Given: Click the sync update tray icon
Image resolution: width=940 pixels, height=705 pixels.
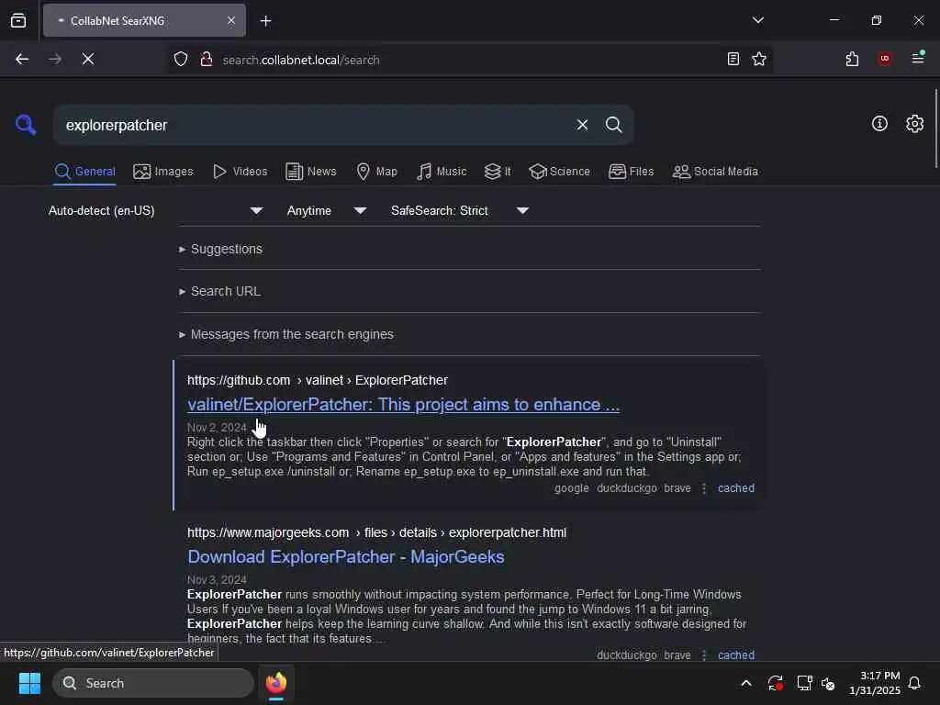Looking at the screenshot, I should (x=775, y=683).
